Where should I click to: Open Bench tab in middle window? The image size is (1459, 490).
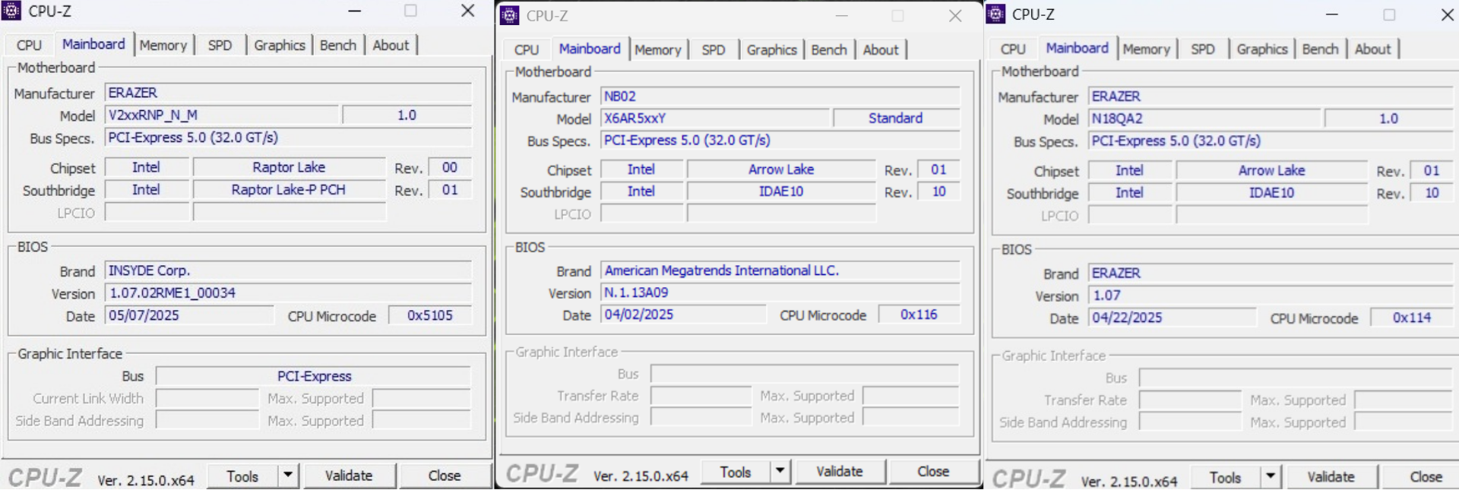829,49
